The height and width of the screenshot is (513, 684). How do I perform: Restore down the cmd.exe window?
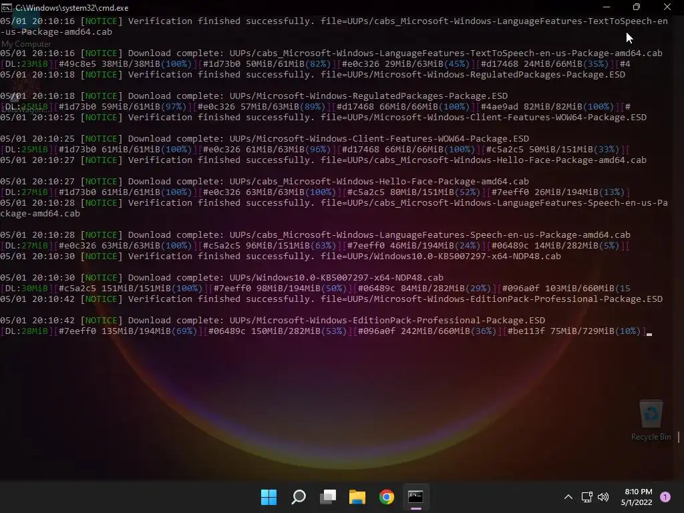(637, 7)
